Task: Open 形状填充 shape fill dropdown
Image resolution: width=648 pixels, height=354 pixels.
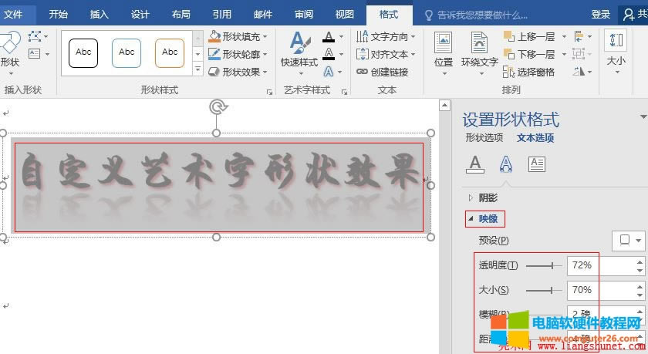Action: tap(238, 37)
